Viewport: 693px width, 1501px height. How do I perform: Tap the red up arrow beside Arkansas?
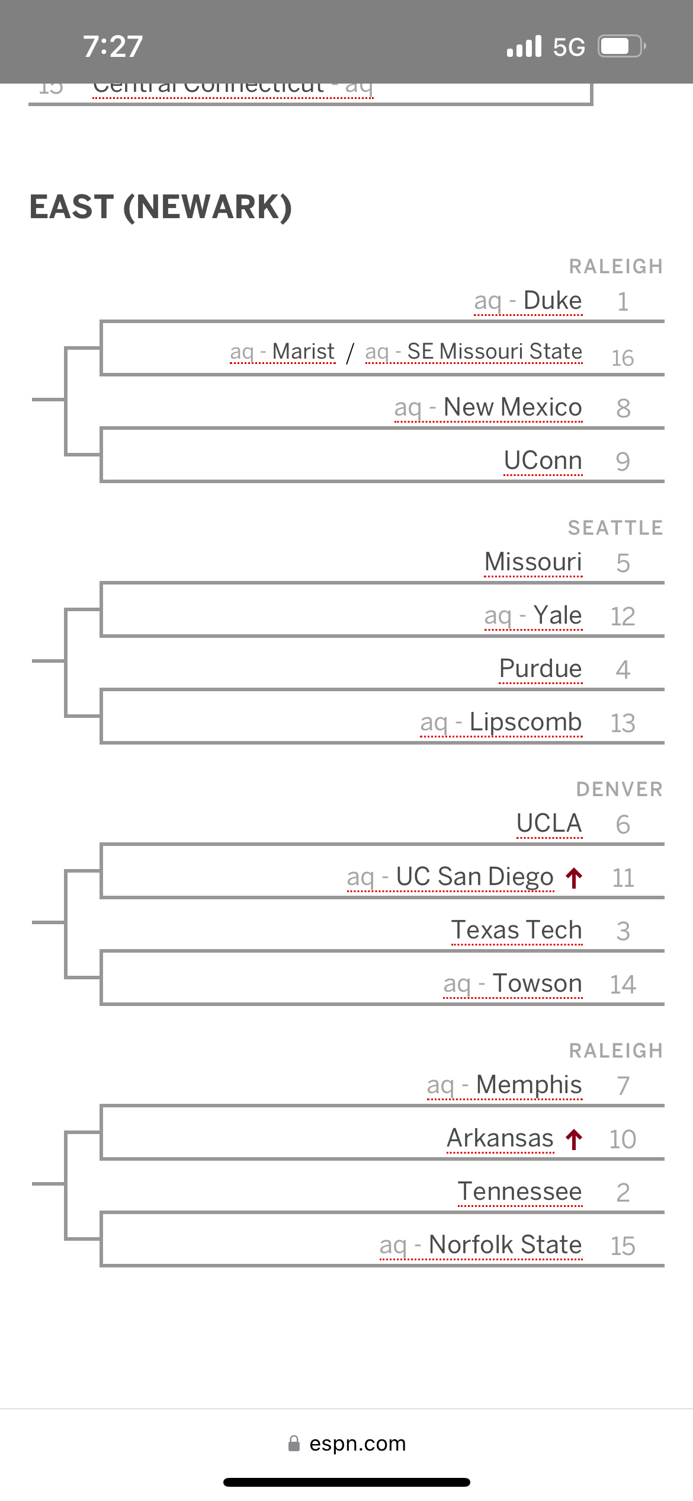tap(573, 1139)
